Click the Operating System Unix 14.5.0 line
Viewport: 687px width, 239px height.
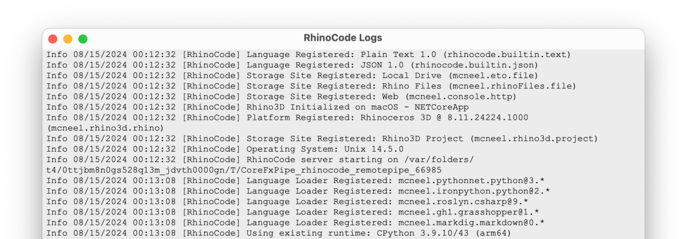click(x=225, y=149)
